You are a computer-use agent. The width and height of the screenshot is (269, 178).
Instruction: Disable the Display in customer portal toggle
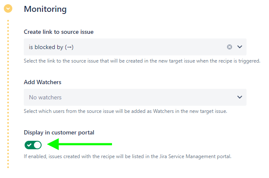[x=33, y=145]
